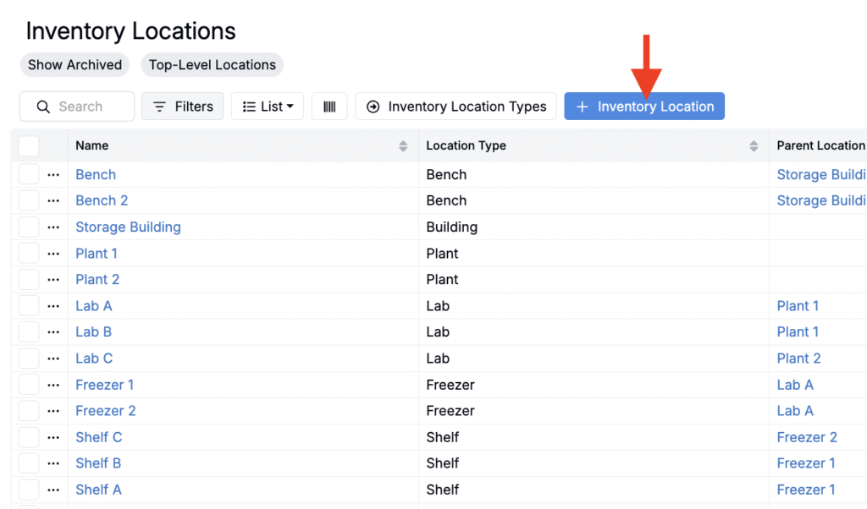Image resolution: width=867 pixels, height=509 pixels.
Task: Open the three-dot menu for Lab A
Action: [53, 306]
